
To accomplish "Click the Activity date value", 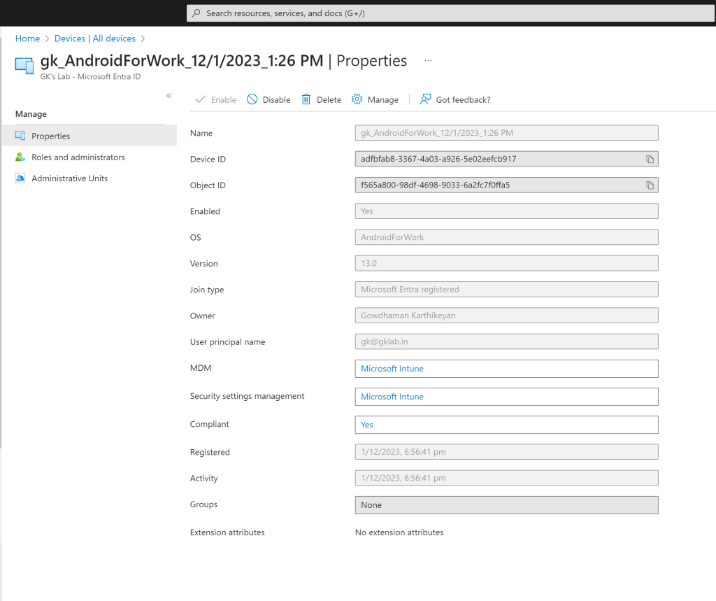I will (x=403, y=478).
